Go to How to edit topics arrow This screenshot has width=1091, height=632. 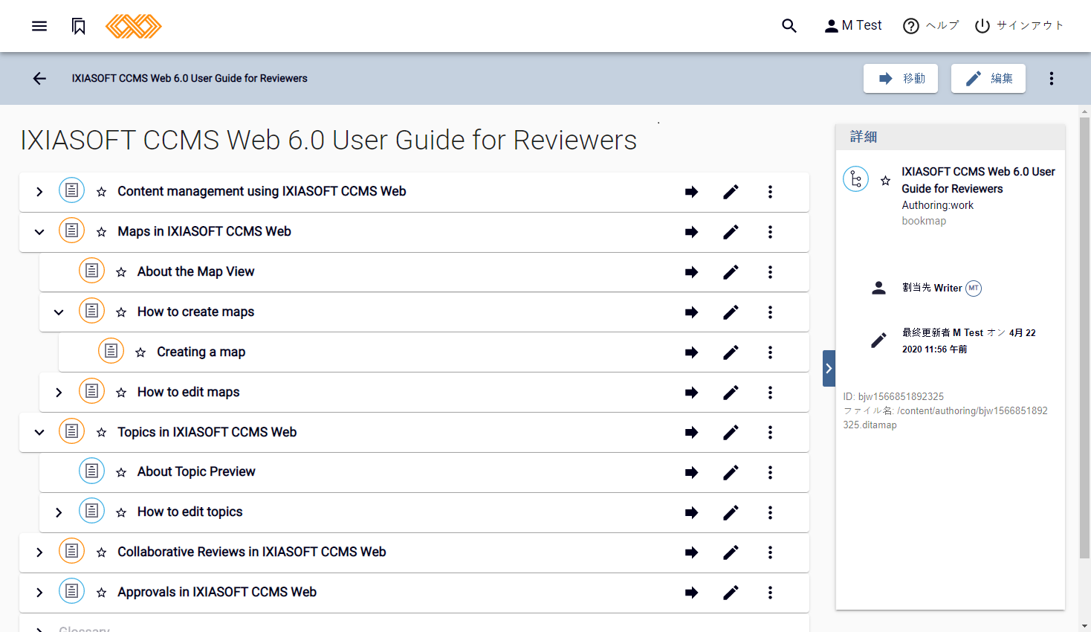691,512
